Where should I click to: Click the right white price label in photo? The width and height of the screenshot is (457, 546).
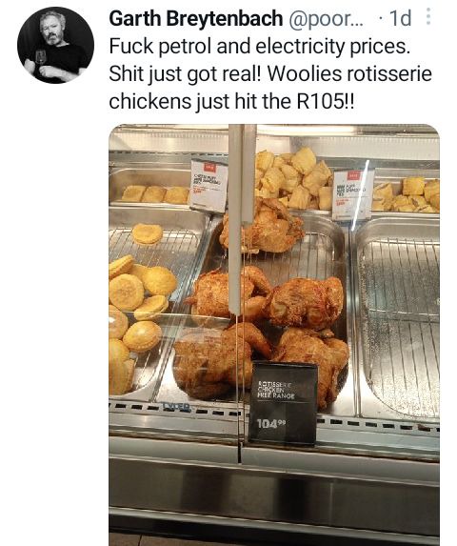tap(352, 194)
